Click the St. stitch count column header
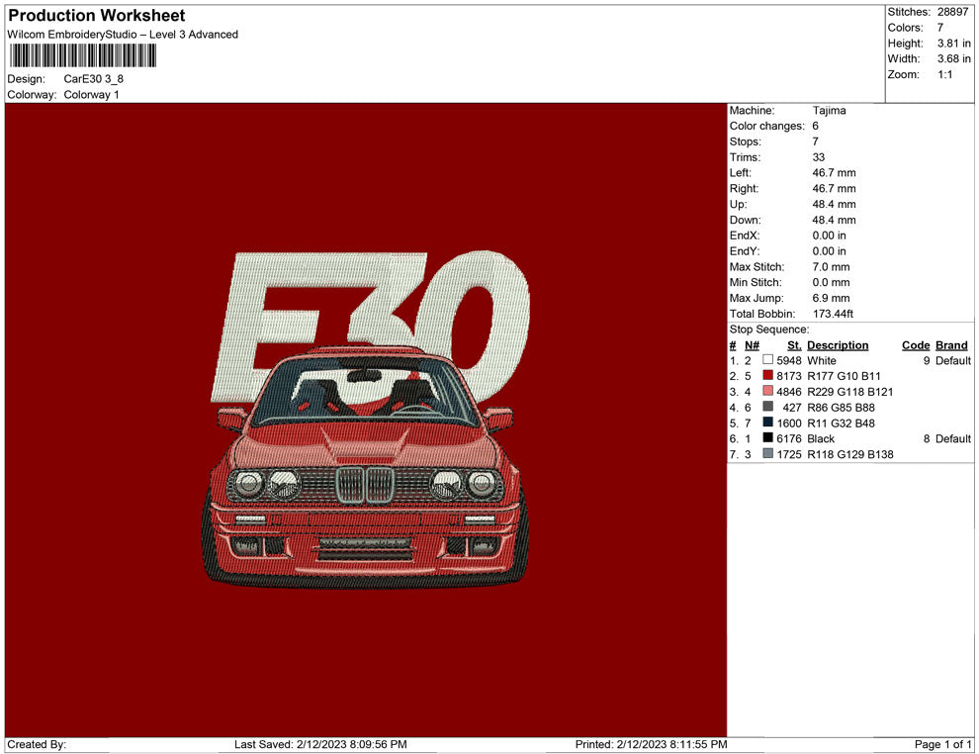Screen dimensions: 979x754 (794, 345)
